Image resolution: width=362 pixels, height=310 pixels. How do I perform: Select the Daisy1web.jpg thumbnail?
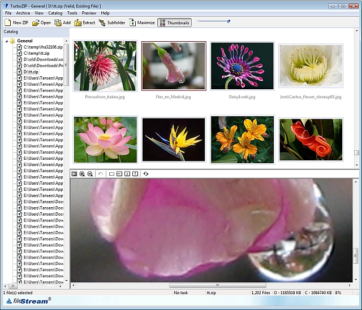242,66
